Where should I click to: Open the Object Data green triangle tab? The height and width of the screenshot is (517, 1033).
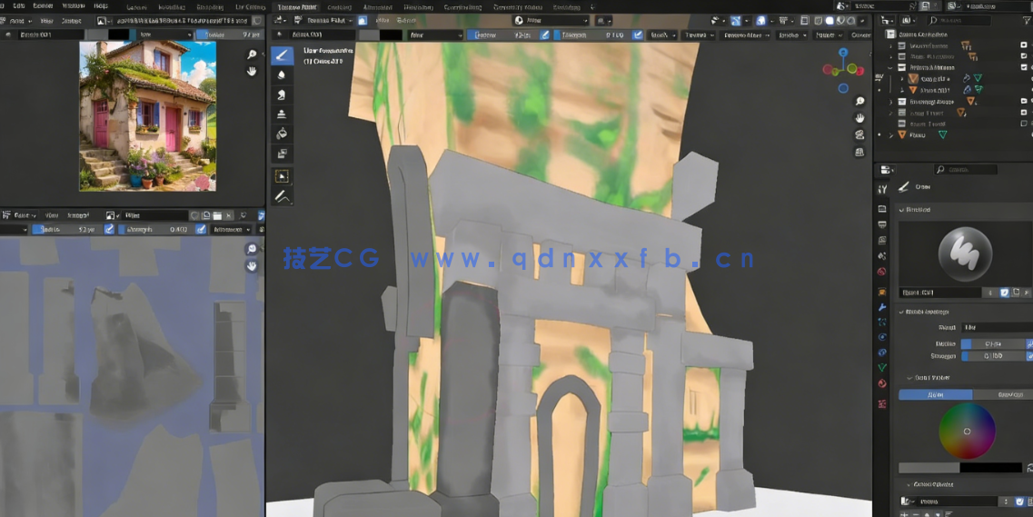coord(882,368)
